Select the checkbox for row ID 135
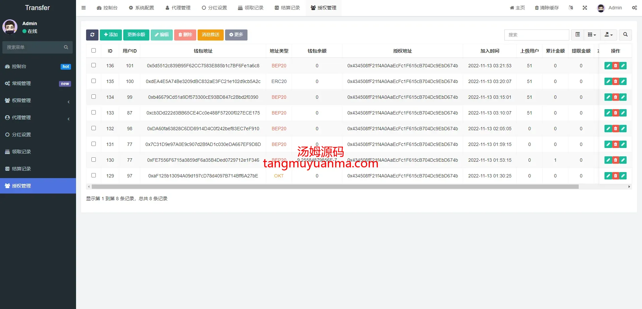 click(94, 81)
